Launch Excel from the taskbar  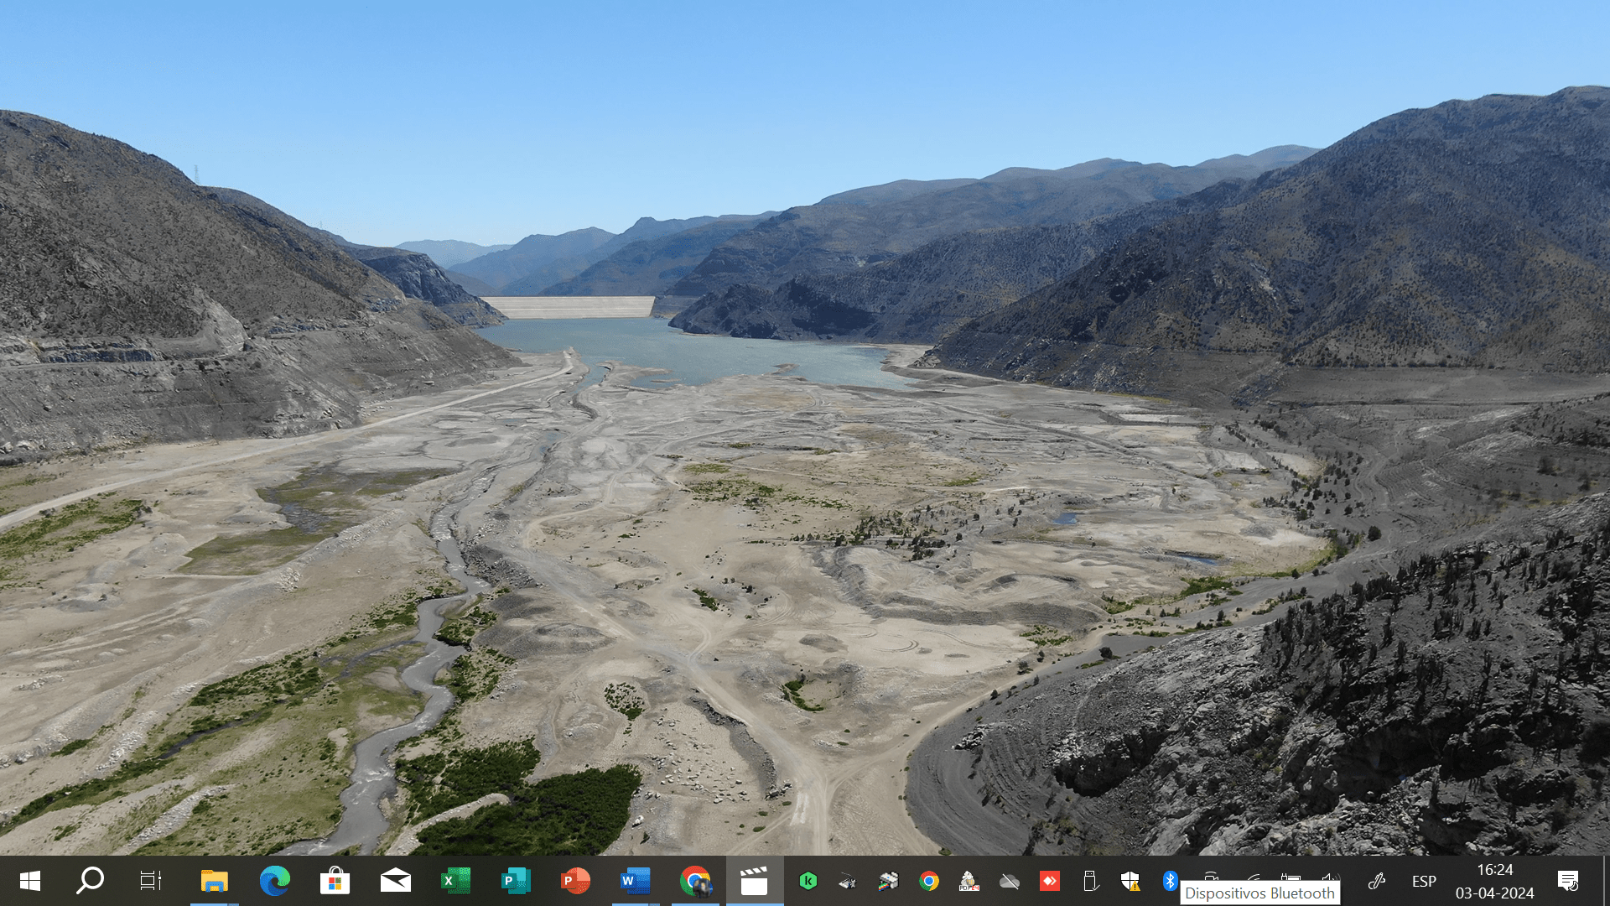[456, 881]
